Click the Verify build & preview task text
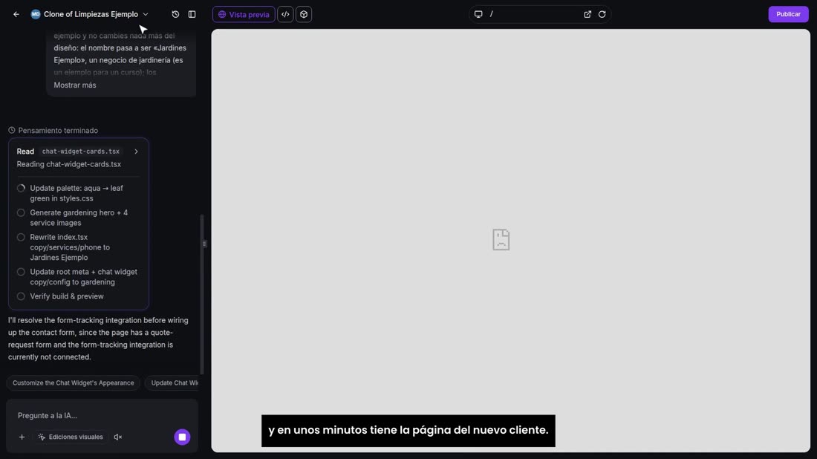Screen dimensions: 817x459 click(67, 296)
